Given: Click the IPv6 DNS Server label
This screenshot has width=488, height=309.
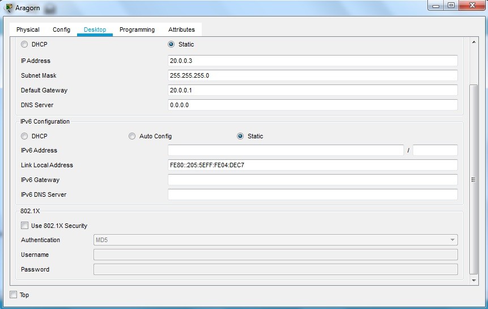Looking at the screenshot, I should (44, 194).
